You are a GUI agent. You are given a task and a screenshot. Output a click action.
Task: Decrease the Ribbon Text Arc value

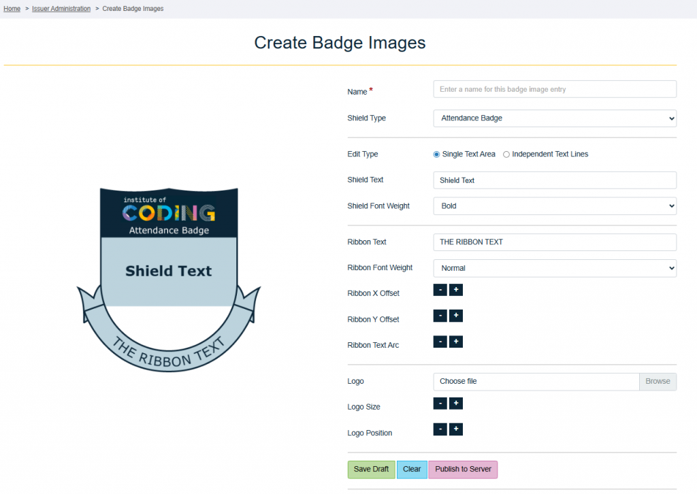coord(440,341)
